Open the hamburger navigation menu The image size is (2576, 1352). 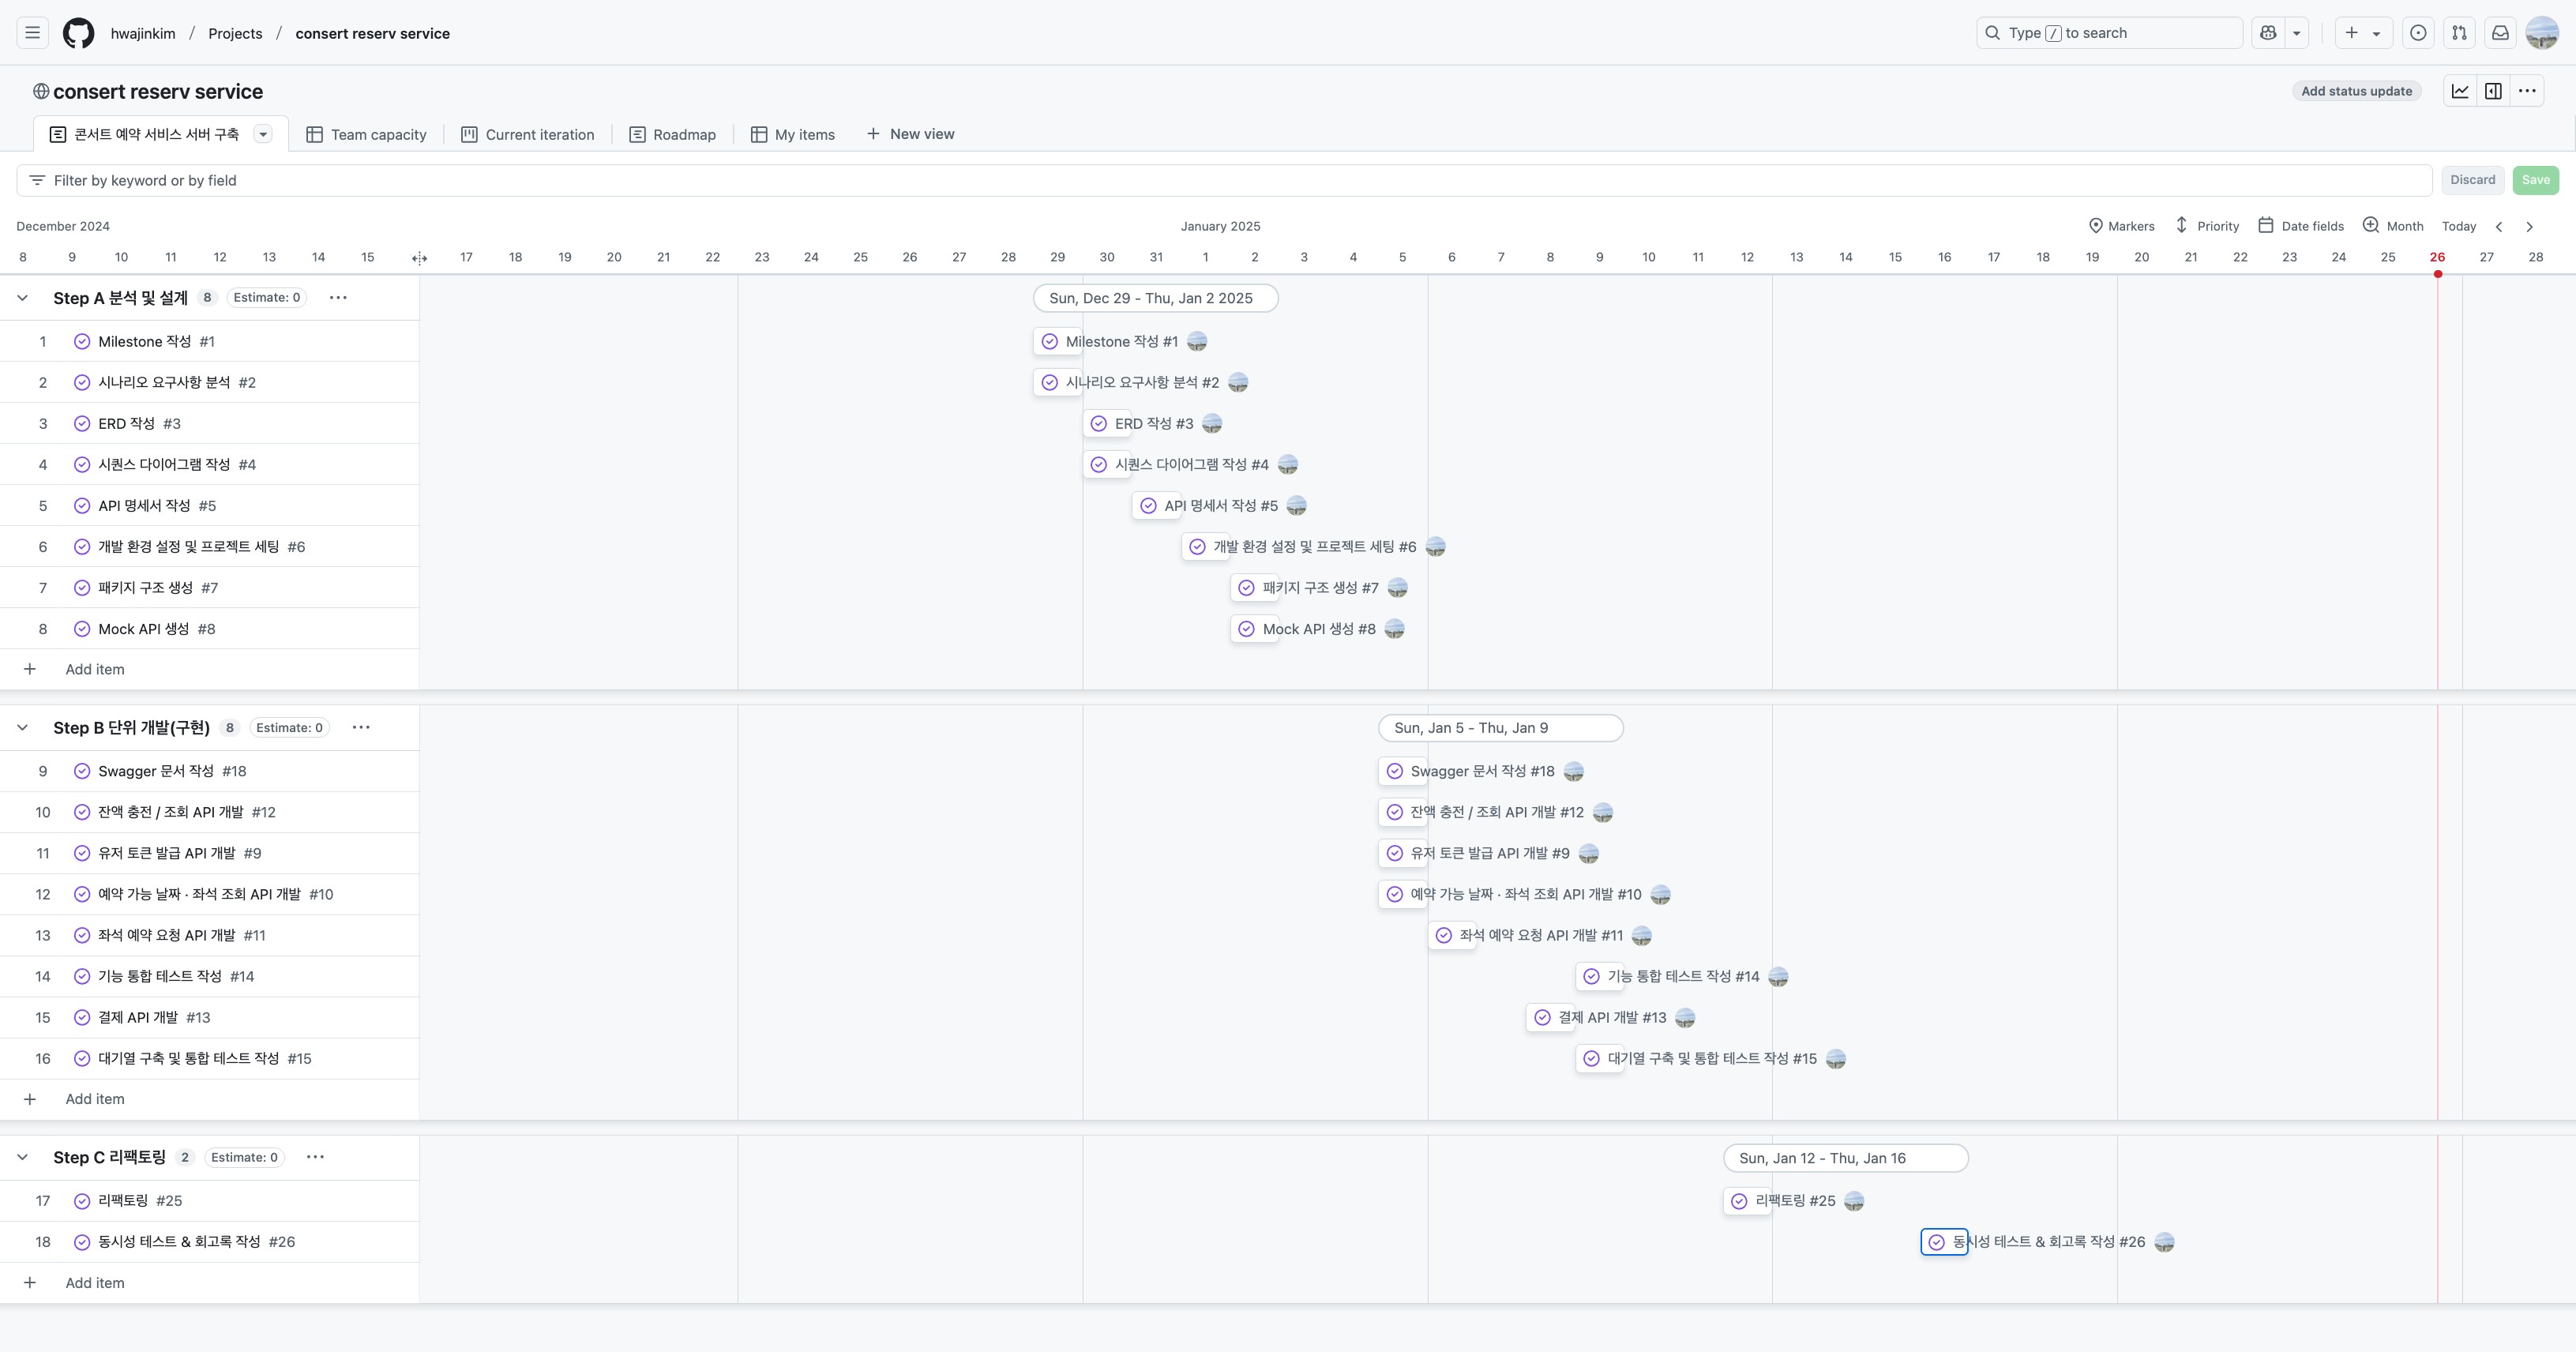tap(32, 33)
